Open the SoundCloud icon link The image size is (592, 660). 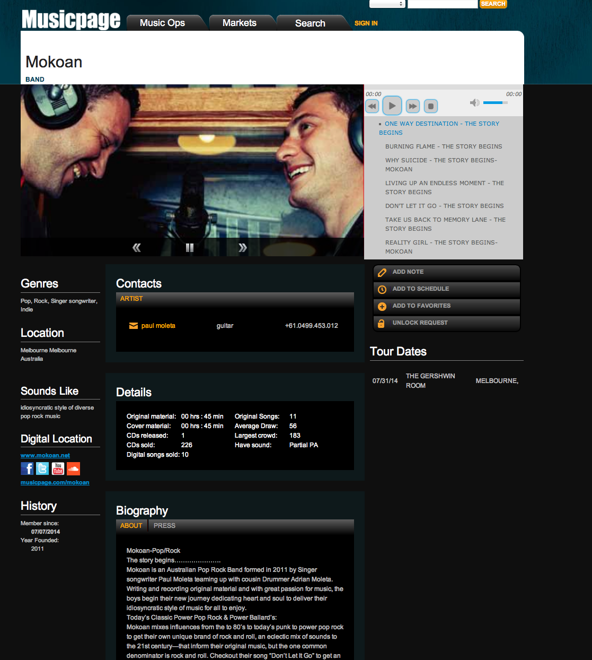coord(73,468)
